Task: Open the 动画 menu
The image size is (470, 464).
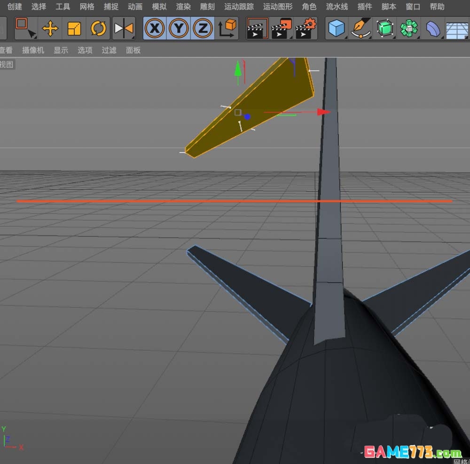Action: click(x=135, y=7)
